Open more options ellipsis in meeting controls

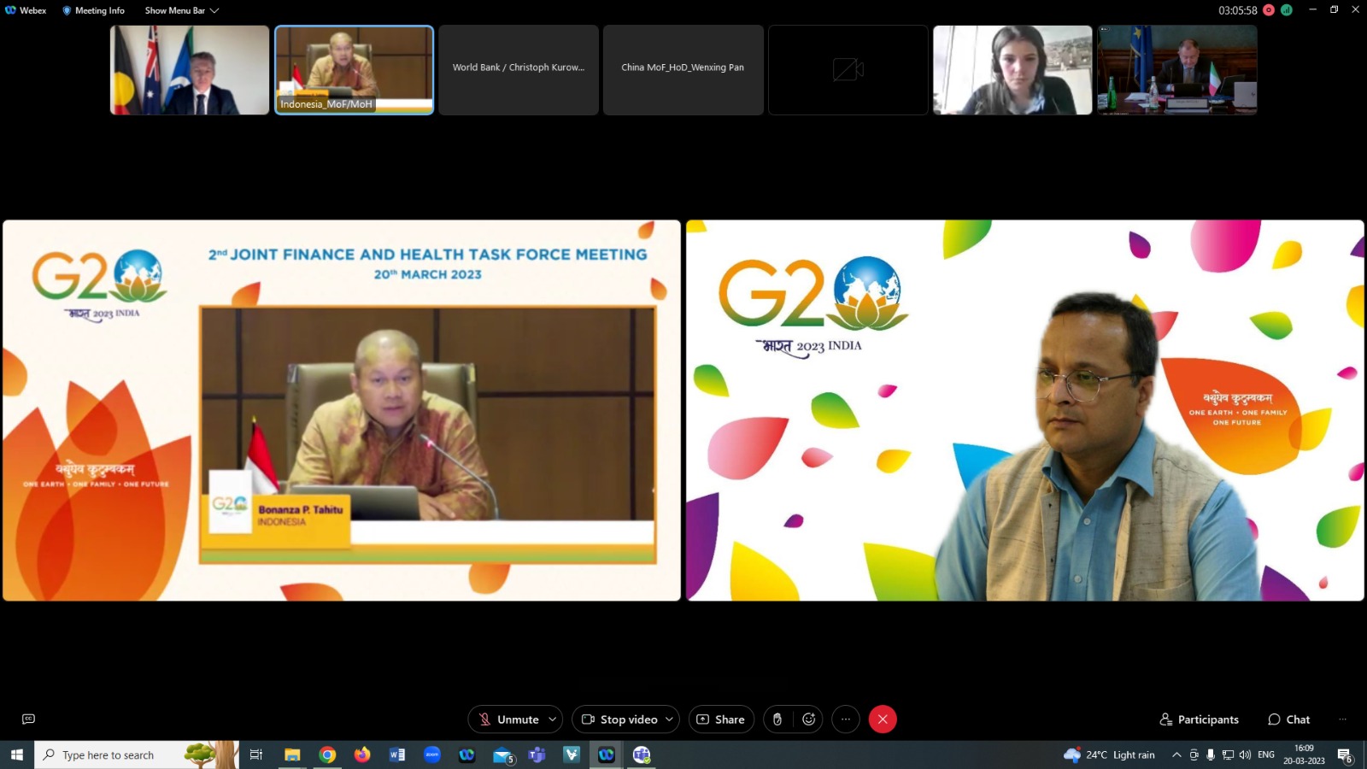click(x=846, y=719)
